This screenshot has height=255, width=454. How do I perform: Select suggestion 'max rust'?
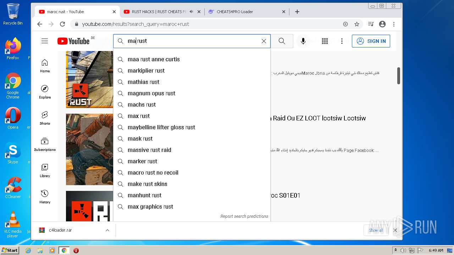(x=192, y=116)
